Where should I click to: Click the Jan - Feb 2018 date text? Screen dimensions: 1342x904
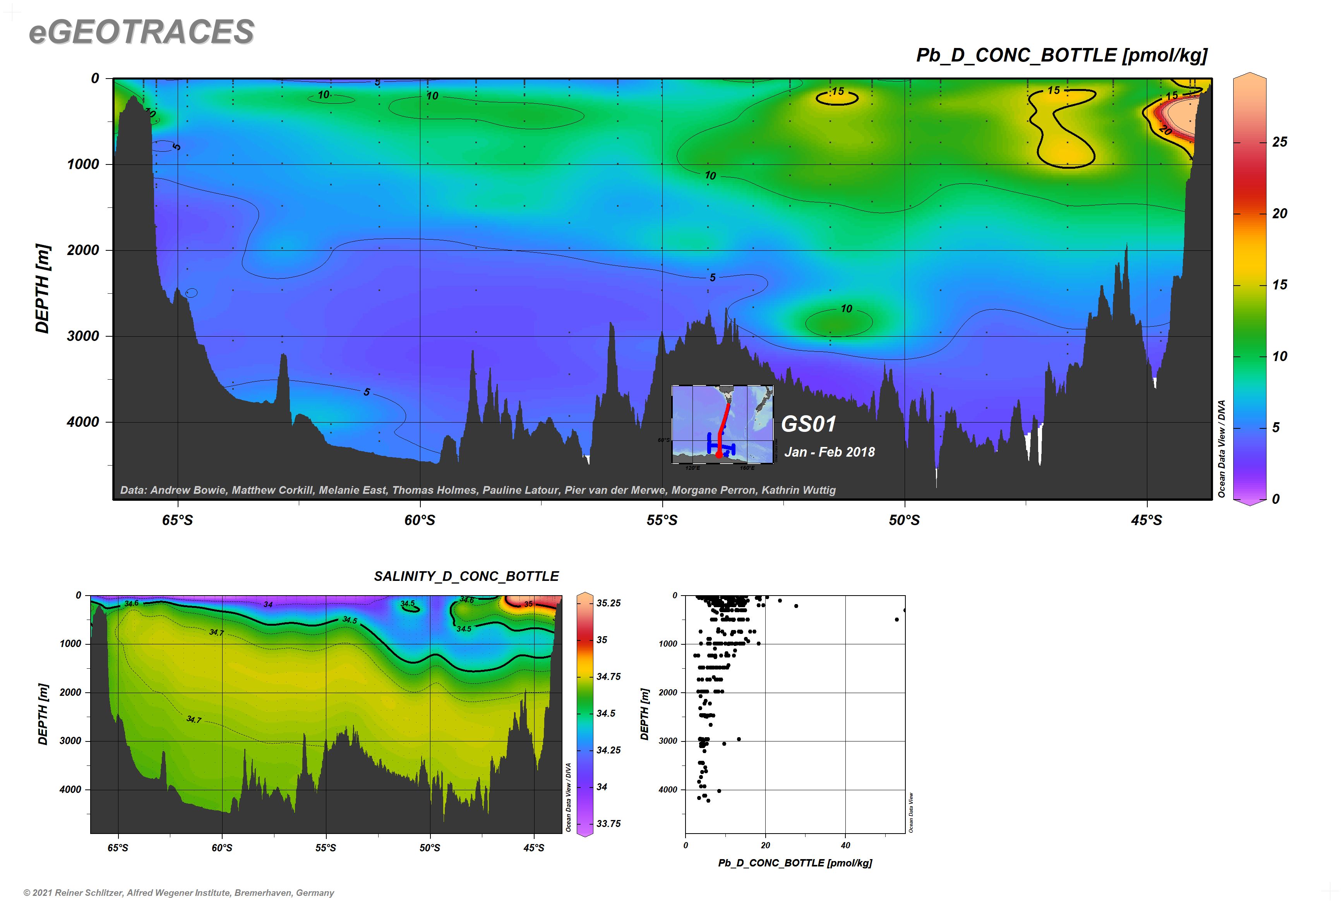coord(829,452)
